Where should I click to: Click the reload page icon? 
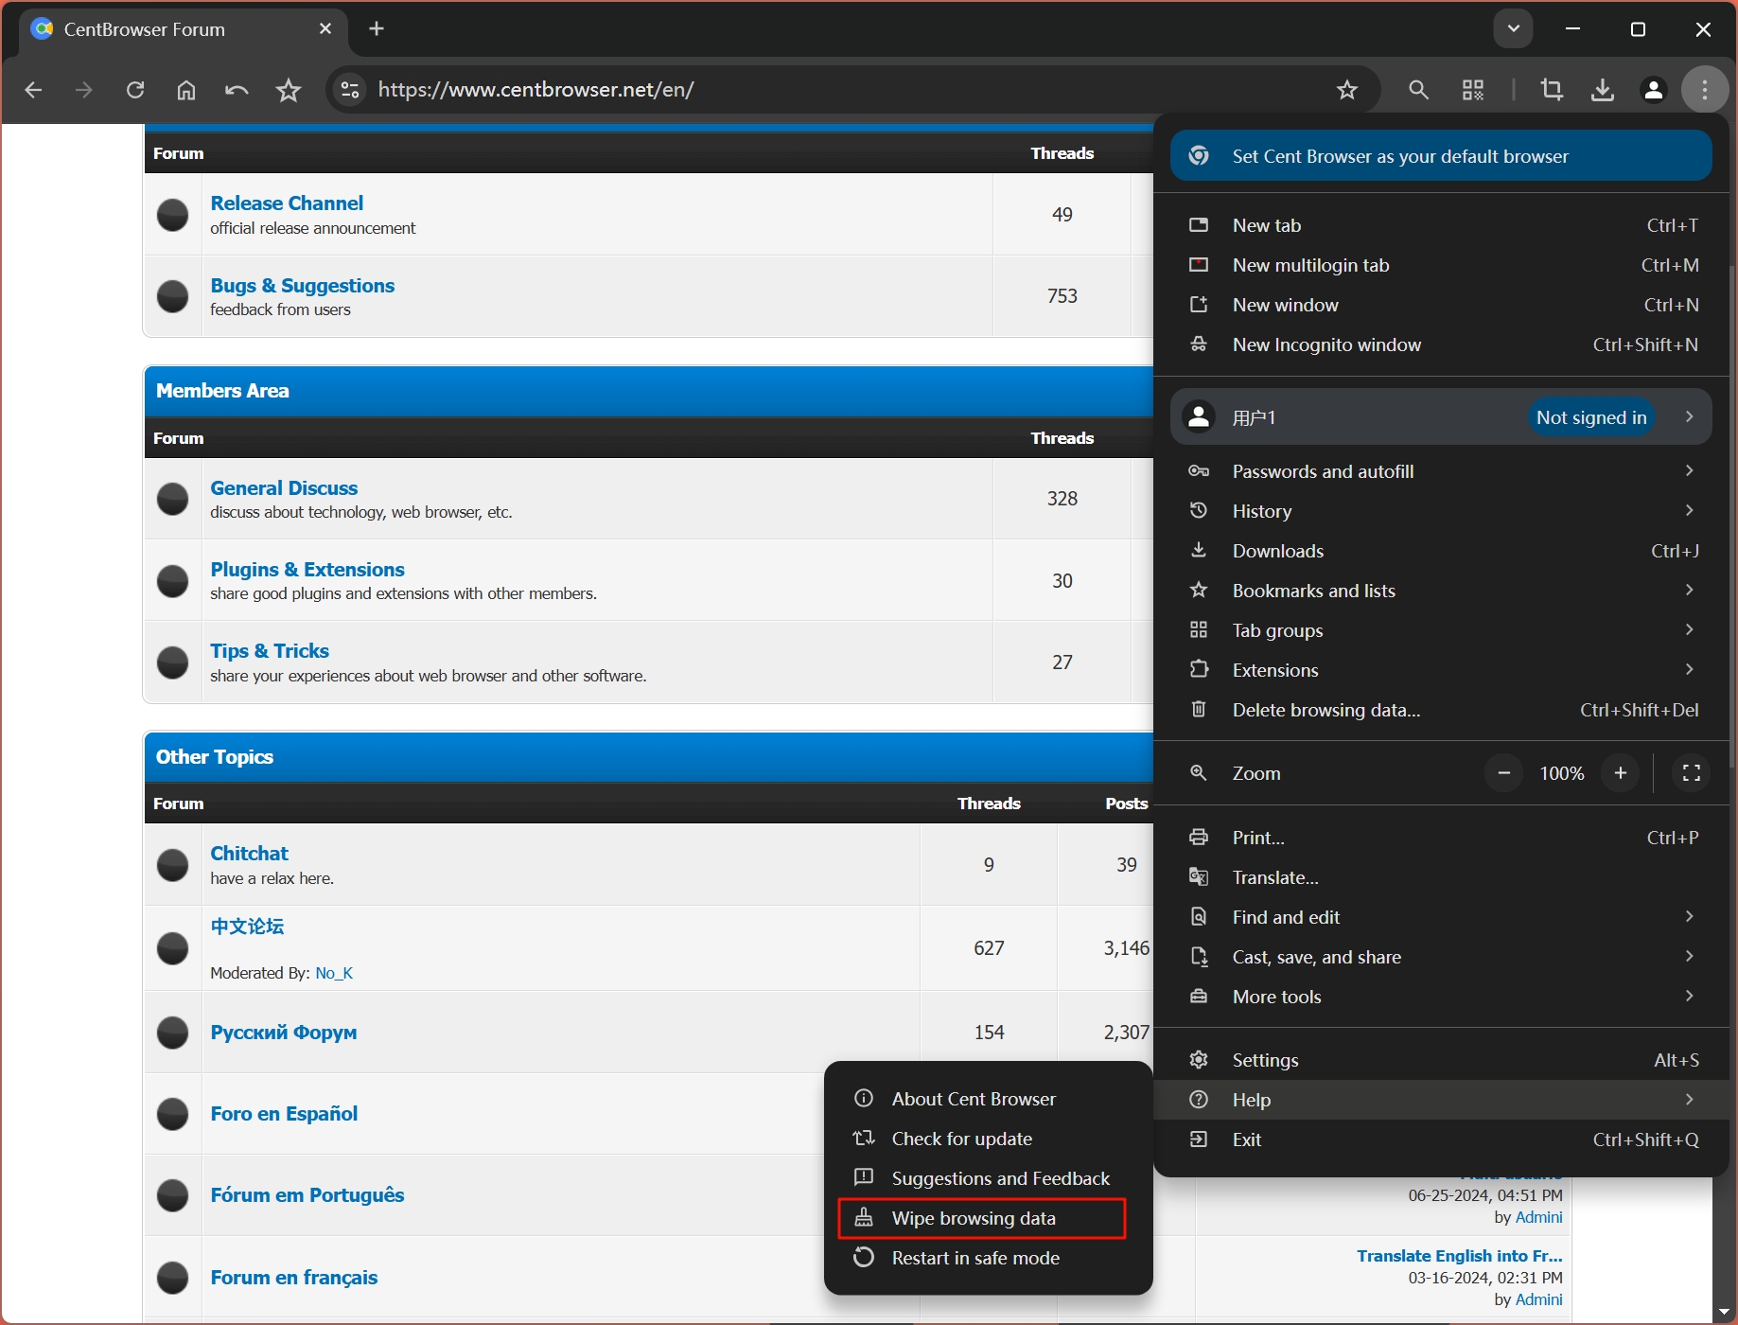[x=135, y=90]
